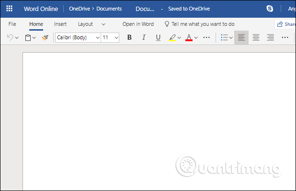This screenshot has width=296, height=191.
Task: Toggle italic formatting
Action: pyautogui.click(x=144, y=37)
